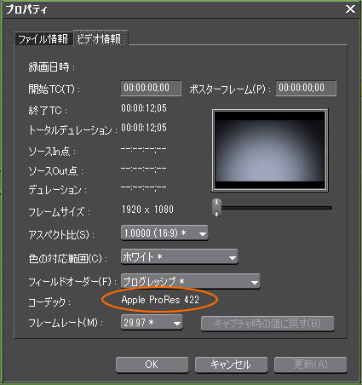Click the 開始TC timecode field
The height and width of the screenshot is (385, 362).
coord(151,88)
